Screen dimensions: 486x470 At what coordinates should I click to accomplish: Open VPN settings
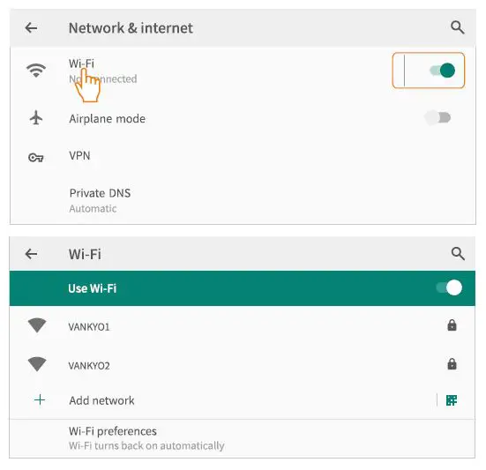[243, 156]
